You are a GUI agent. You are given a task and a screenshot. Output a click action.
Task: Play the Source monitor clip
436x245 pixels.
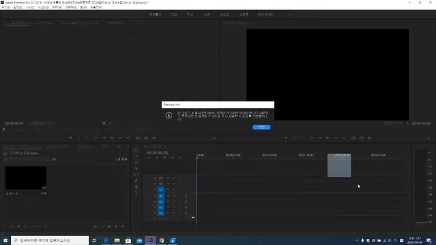pos(112,138)
